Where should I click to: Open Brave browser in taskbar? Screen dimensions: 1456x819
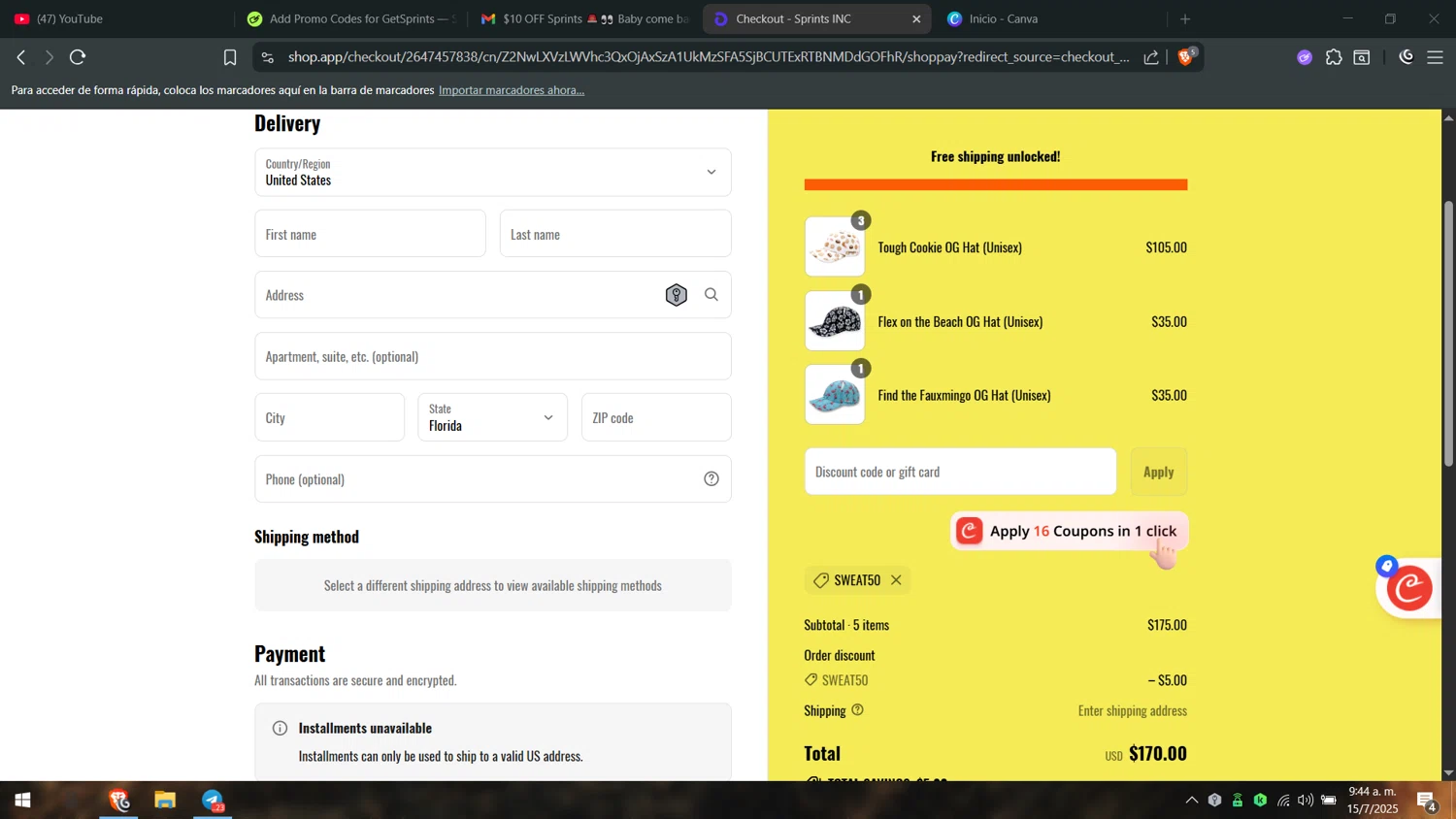118,801
